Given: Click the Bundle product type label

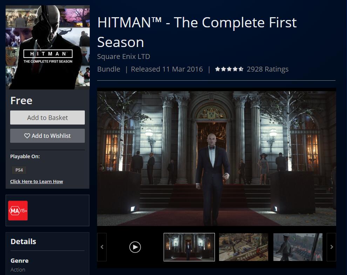Looking at the screenshot, I should (x=109, y=69).
